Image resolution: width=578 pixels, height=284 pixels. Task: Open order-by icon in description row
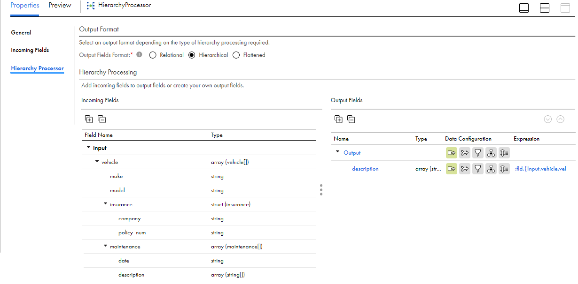click(x=504, y=169)
